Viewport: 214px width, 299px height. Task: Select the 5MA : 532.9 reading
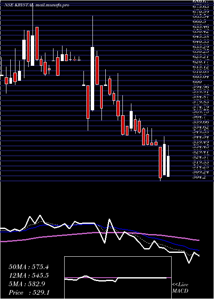pyautogui.click(x=27, y=284)
